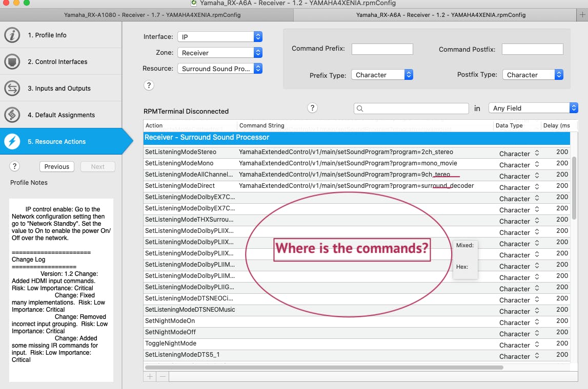Open help next to the search field
The height and width of the screenshot is (389, 588).
(312, 108)
